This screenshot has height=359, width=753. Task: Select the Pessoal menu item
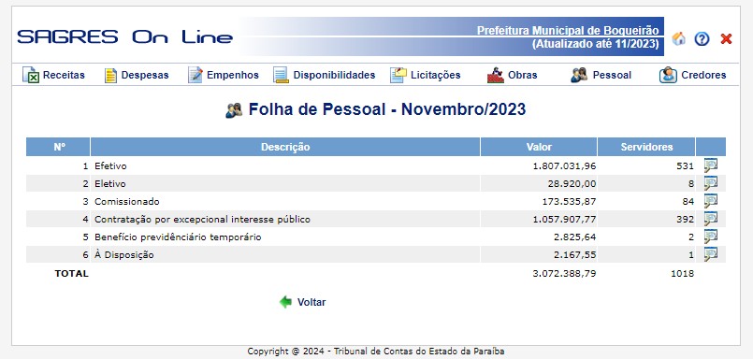coord(601,75)
